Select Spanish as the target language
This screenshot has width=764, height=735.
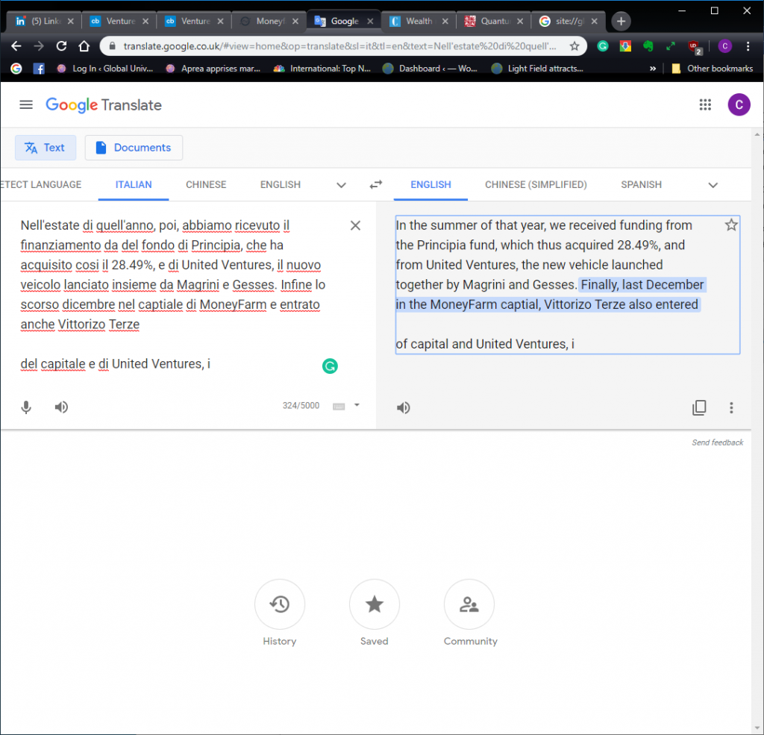pyautogui.click(x=641, y=184)
